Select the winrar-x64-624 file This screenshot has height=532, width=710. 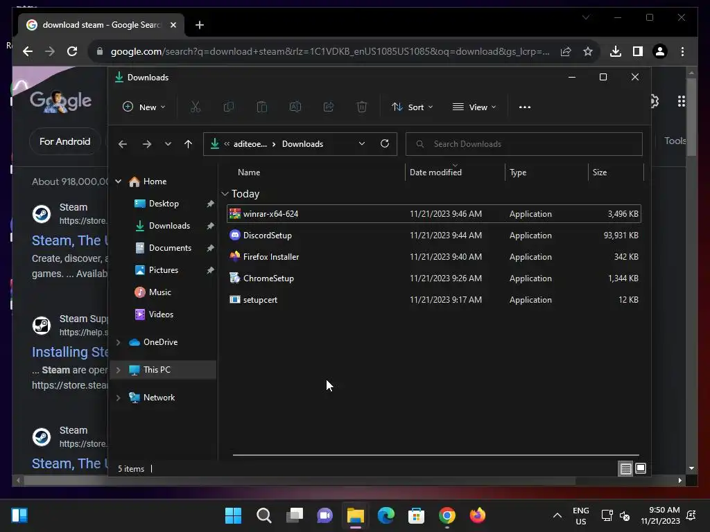[x=434, y=214]
